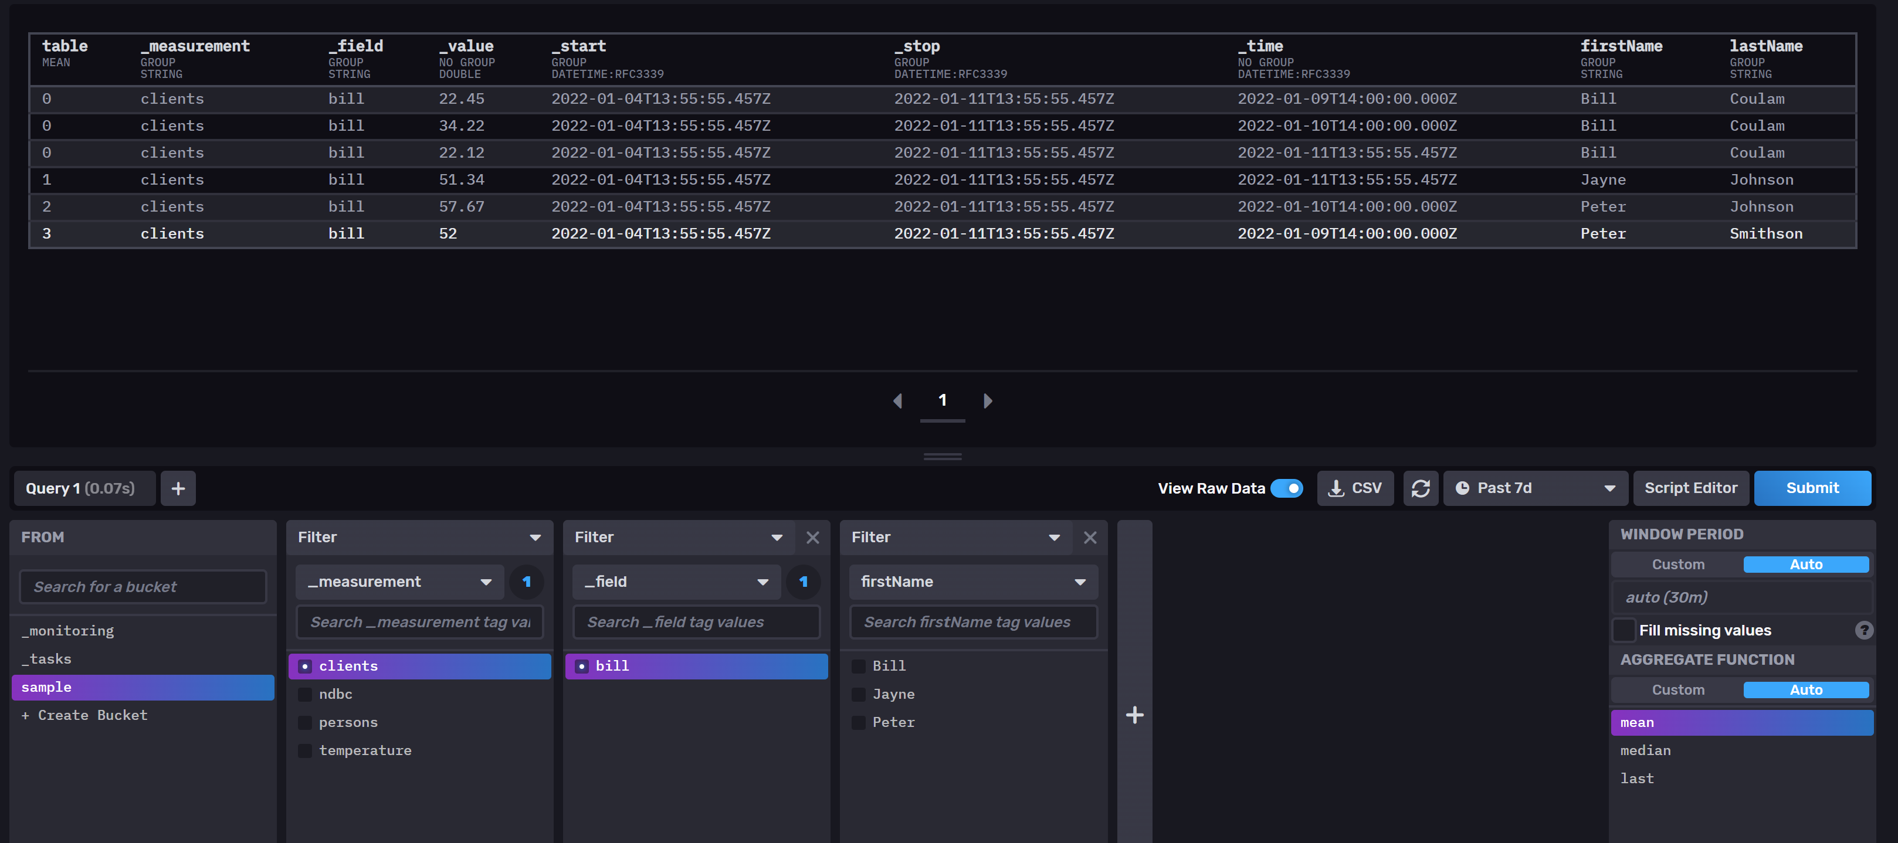Select the median aggregate function
The image size is (1898, 843).
(x=1742, y=750)
